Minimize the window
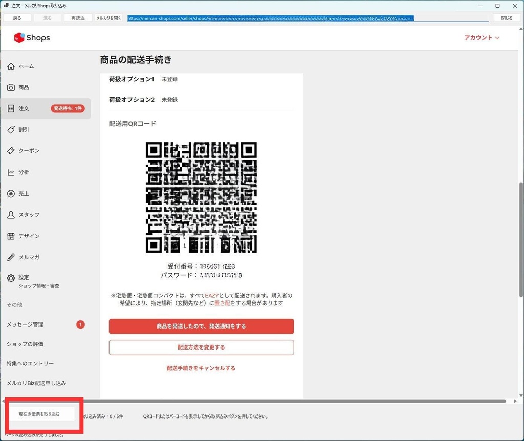 tap(481, 6)
